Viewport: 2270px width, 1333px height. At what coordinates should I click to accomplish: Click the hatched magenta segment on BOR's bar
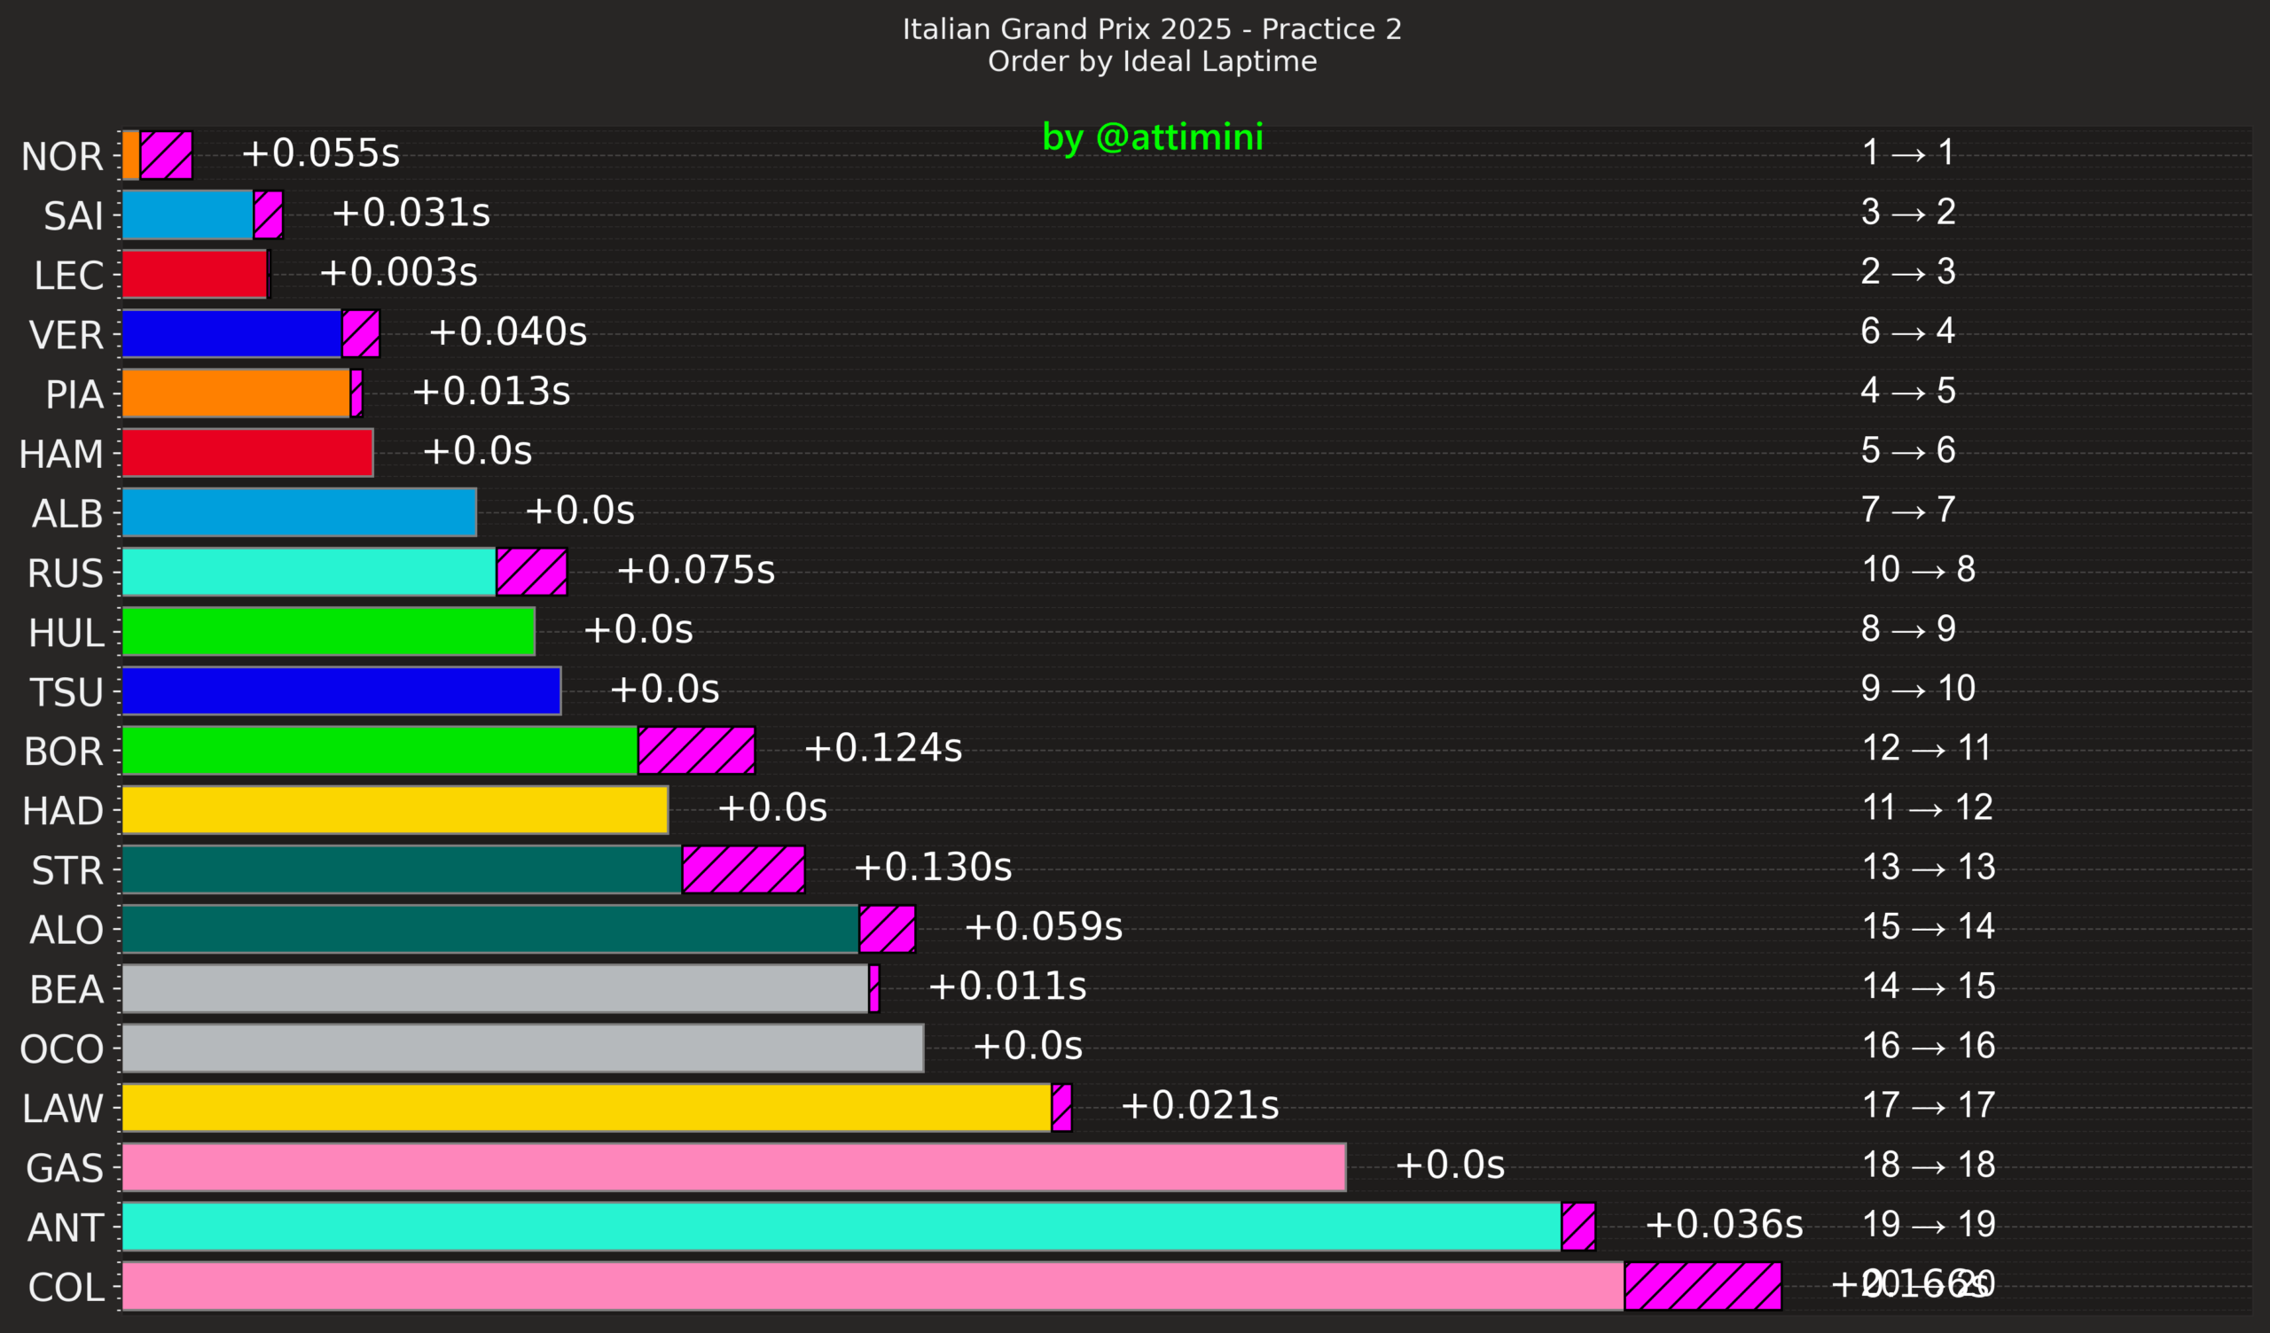pyautogui.click(x=696, y=751)
